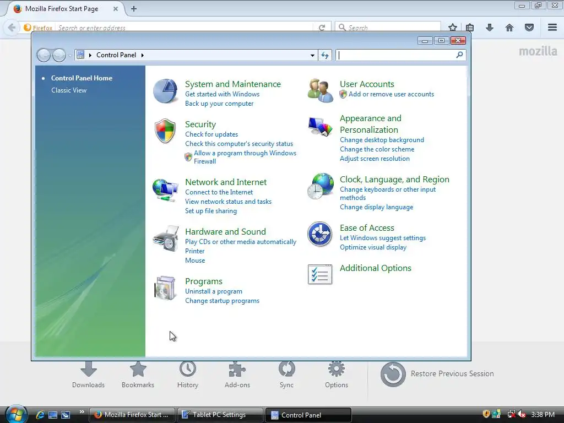Open Add-ons on Firefox start page
Screen dimensions: 564x423
237,375
